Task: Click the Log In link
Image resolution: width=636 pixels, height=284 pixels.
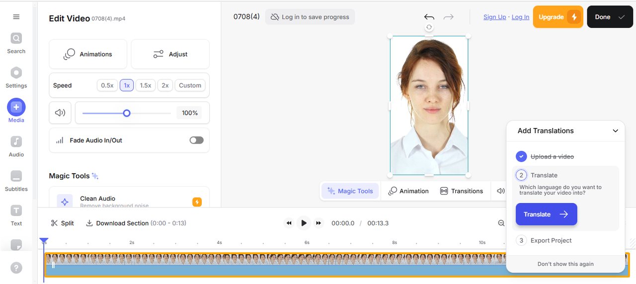Action: coord(520,17)
